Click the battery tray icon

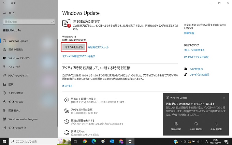click(x=194, y=142)
